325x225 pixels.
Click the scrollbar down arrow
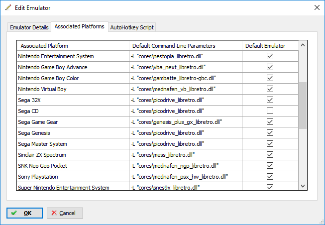click(303, 186)
